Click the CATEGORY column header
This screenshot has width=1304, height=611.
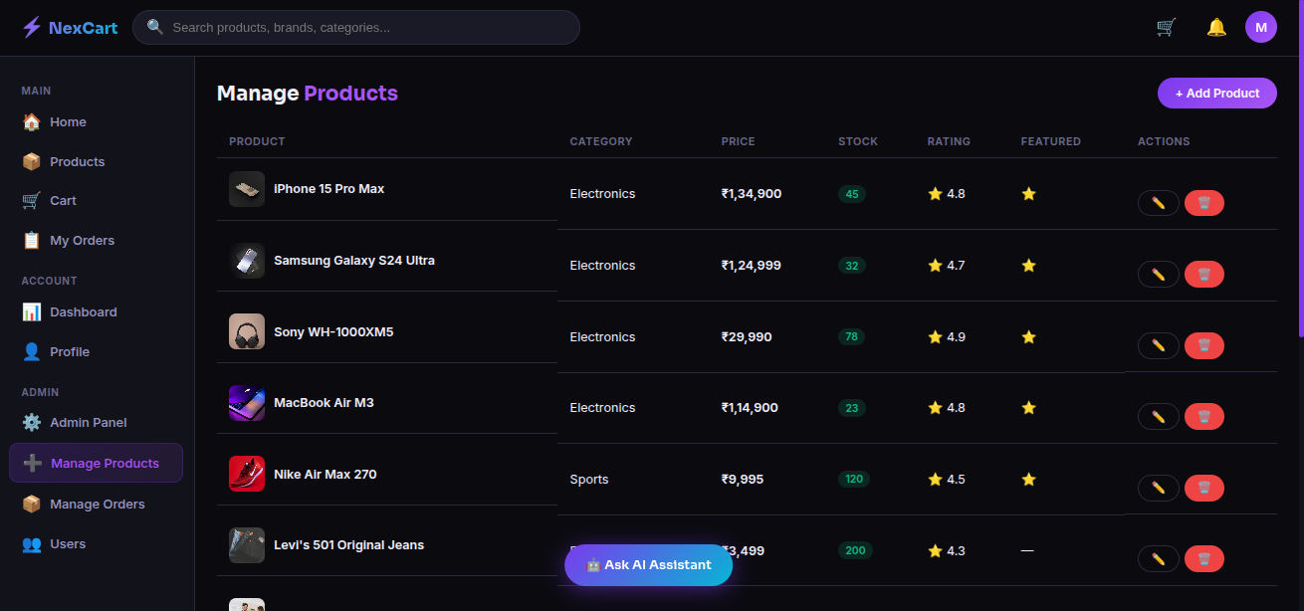(x=601, y=141)
